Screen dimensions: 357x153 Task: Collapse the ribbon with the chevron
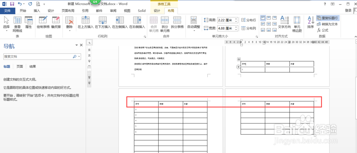point(355,36)
